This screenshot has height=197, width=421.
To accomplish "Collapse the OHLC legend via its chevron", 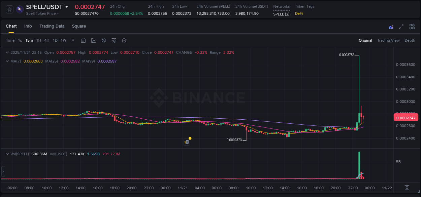I will coord(7,52).
